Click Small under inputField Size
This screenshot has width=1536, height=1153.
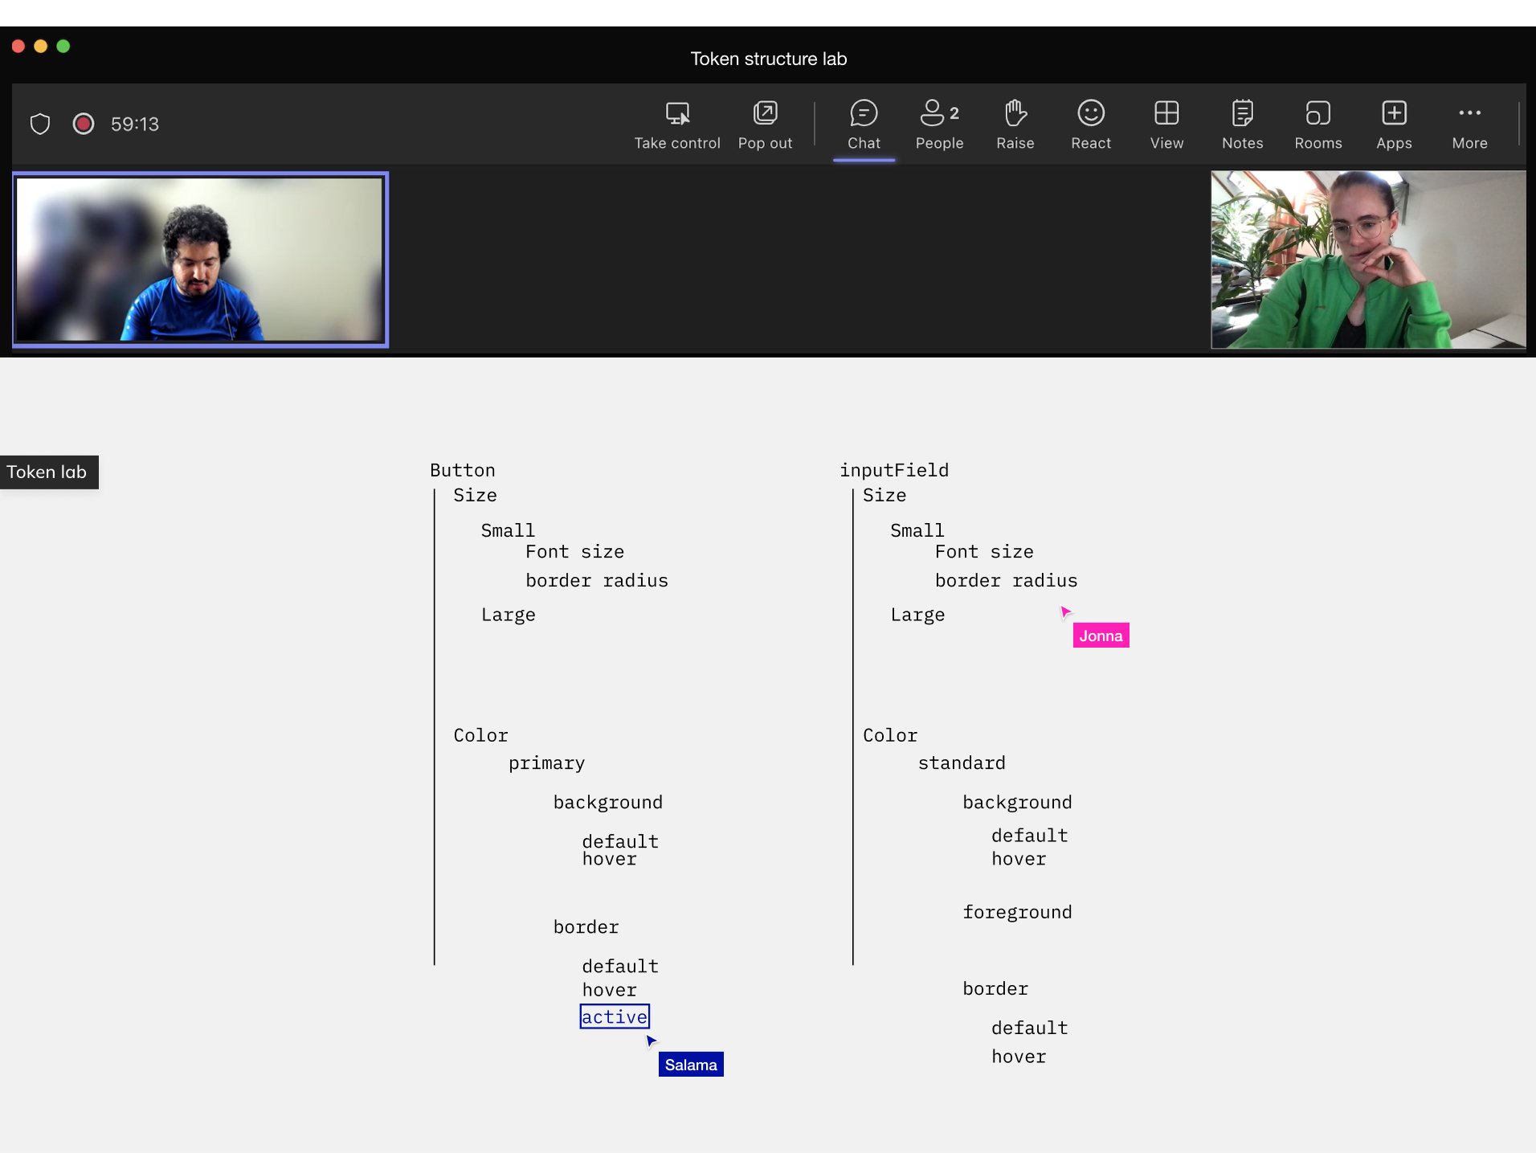coord(917,530)
